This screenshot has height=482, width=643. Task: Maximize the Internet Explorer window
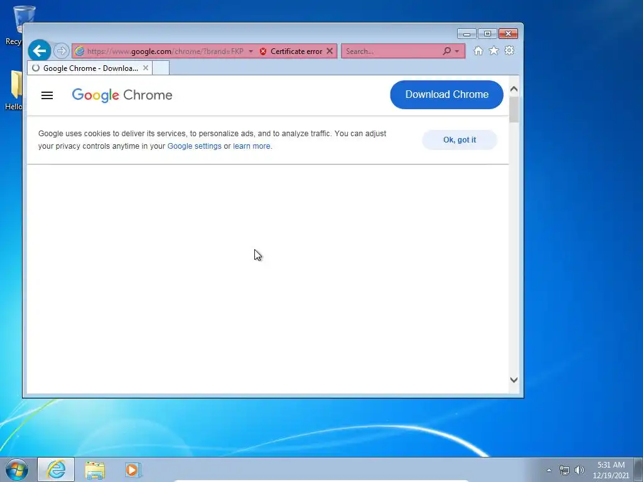(x=487, y=34)
